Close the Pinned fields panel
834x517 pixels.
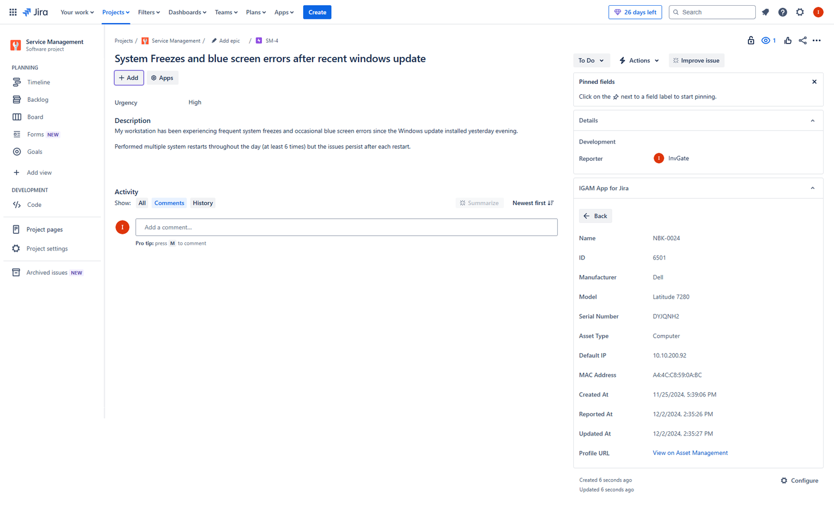click(x=814, y=82)
